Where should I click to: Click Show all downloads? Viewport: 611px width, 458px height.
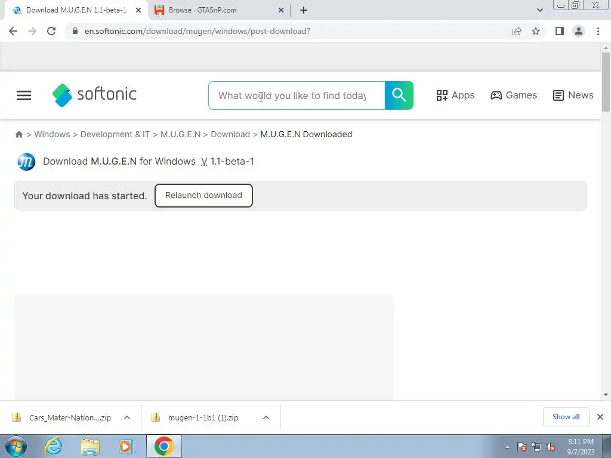[x=566, y=417]
